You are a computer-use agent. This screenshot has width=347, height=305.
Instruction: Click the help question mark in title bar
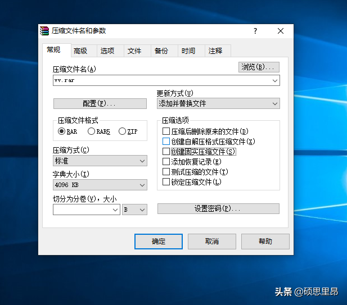(255, 31)
